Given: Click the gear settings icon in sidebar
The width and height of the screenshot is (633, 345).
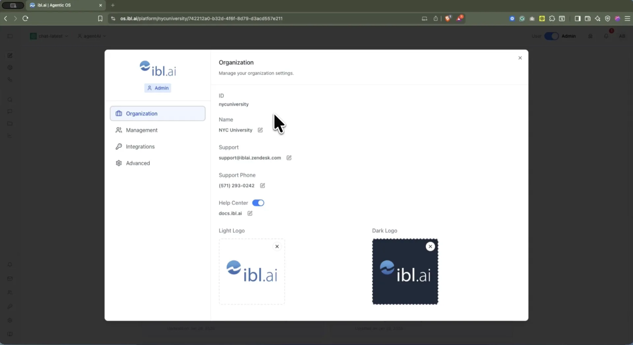Looking at the screenshot, I should [x=10, y=320].
